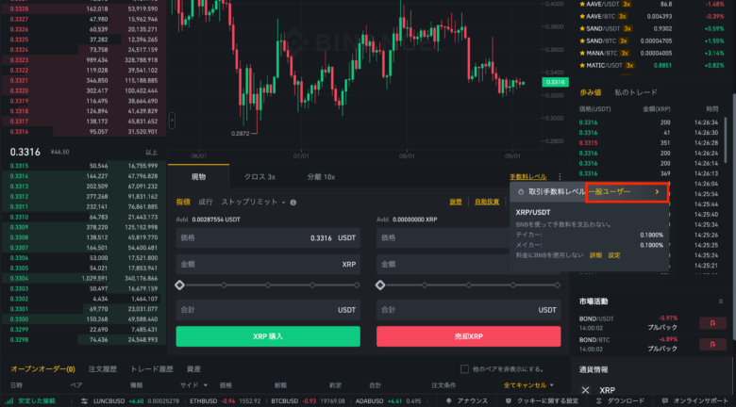Open the トレード履歴 tab
The image size is (736, 407).
[x=152, y=369]
